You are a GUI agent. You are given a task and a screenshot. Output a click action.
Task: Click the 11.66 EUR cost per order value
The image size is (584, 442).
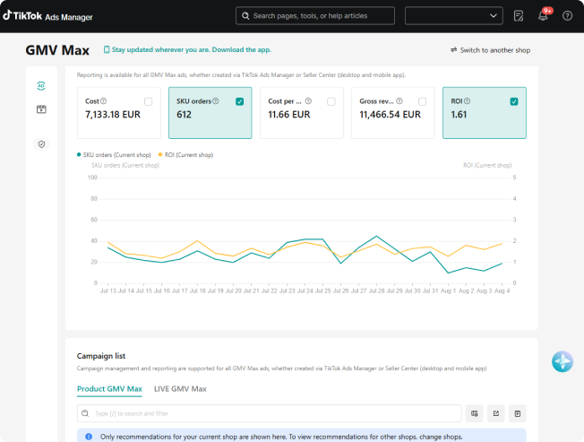coord(289,115)
